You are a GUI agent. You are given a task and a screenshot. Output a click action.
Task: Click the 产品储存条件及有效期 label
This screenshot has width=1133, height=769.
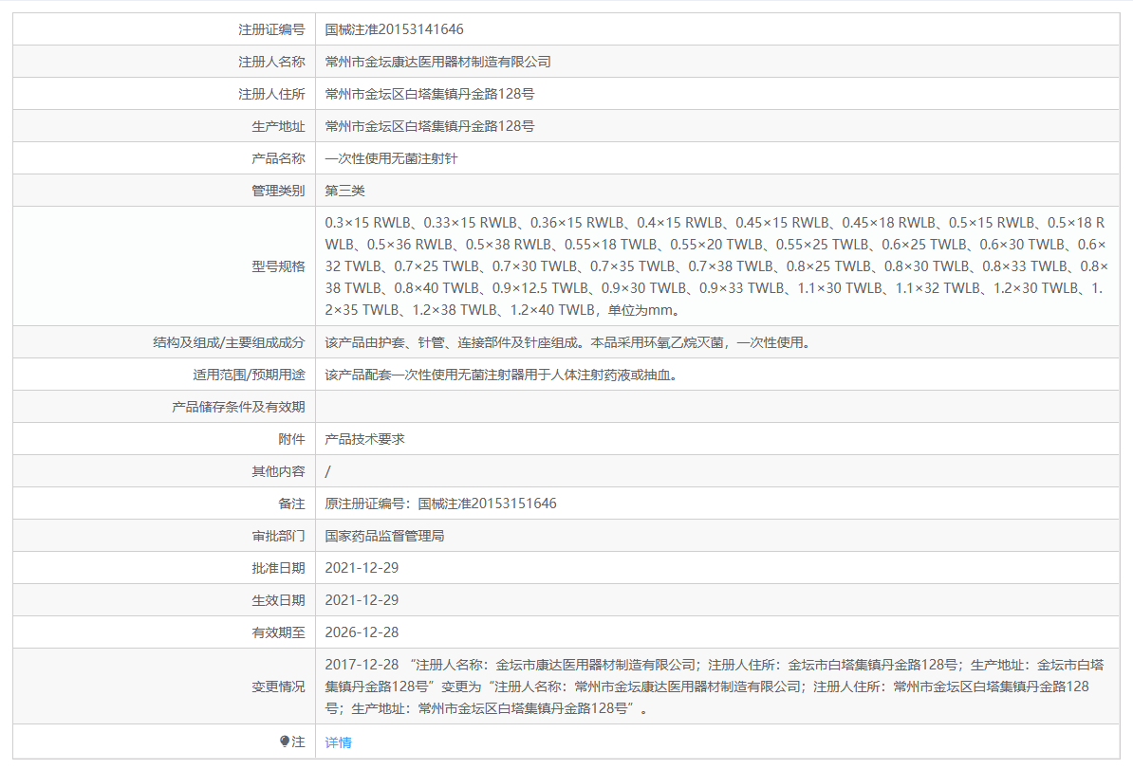[238, 407]
